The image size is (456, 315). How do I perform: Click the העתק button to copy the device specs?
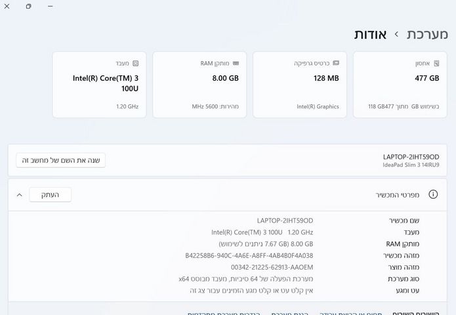[x=51, y=195]
